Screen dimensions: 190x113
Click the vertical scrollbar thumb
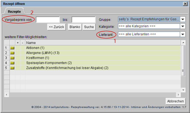click(x=183, y=61)
